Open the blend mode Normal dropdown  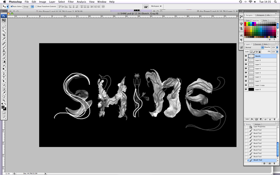point(254,47)
